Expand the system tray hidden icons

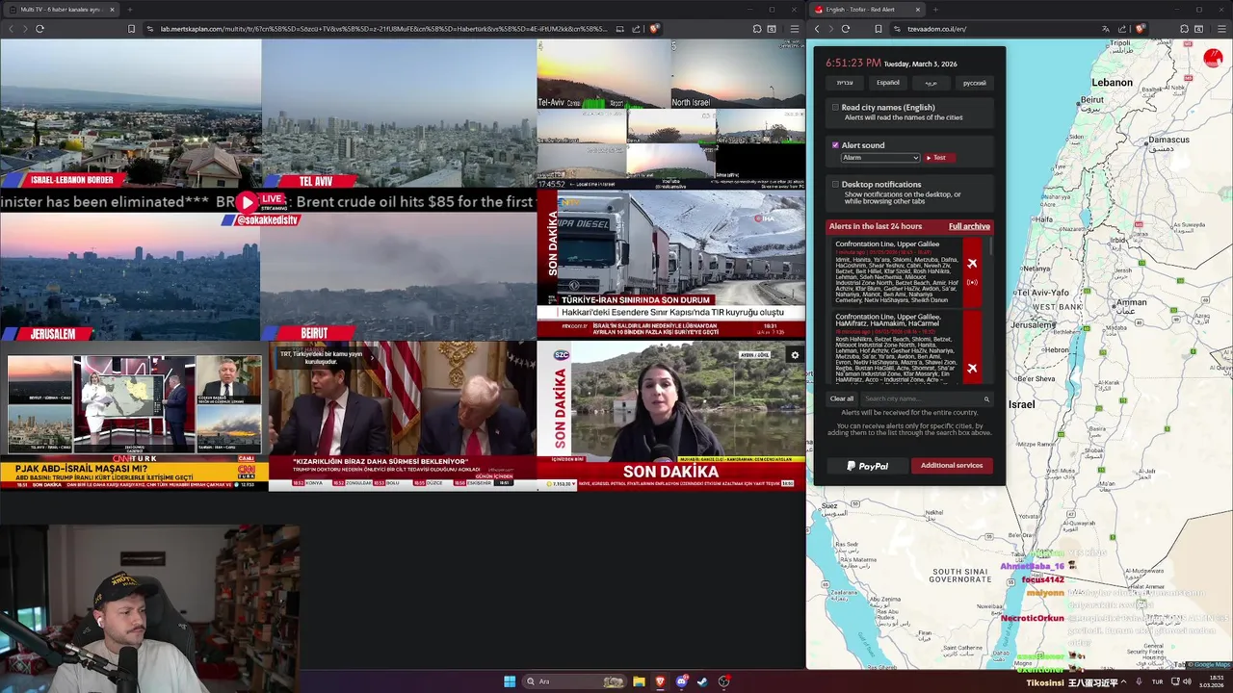[1123, 681]
